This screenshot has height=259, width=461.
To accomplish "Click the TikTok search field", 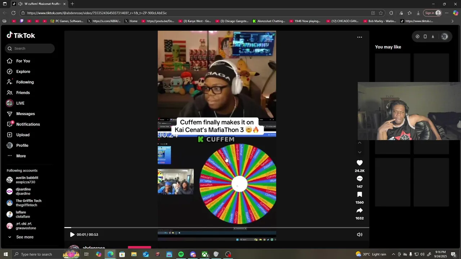I will (x=30, y=49).
